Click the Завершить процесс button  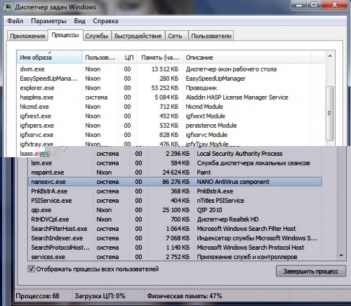pos(311,272)
